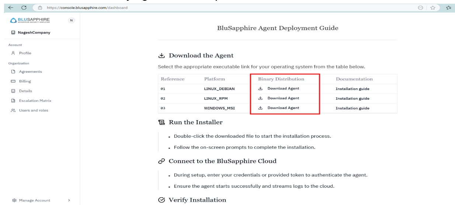Click download icon for WINDOWS_MSI row

261,108
